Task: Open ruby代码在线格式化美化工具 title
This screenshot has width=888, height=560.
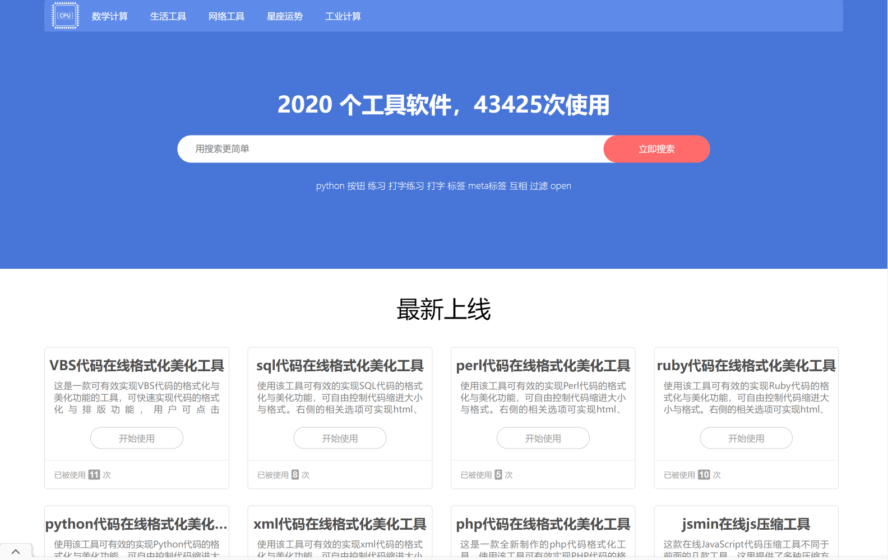Action: [x=746, y=366]
